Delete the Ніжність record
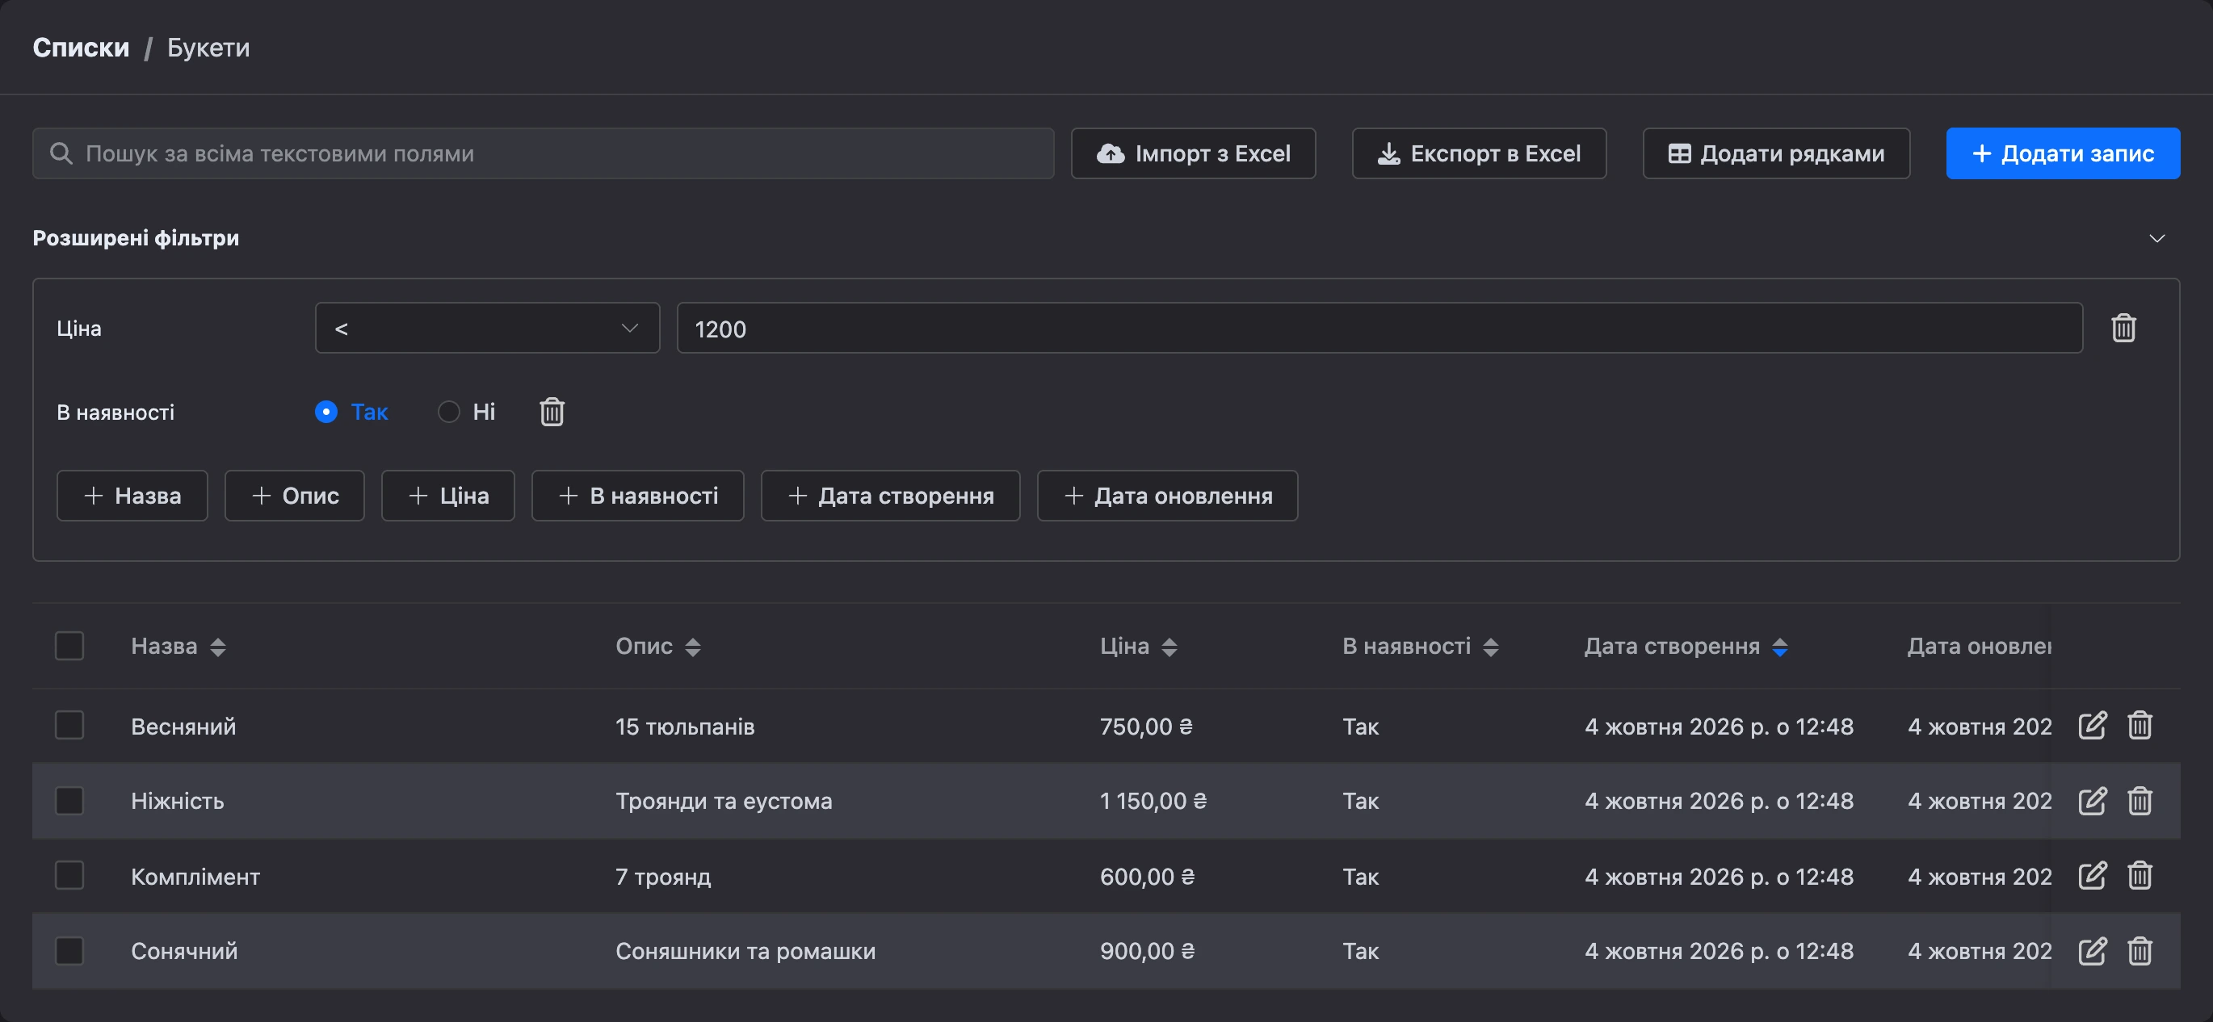Viewport: 2213px width, 1022px height. coord(2140,801)
